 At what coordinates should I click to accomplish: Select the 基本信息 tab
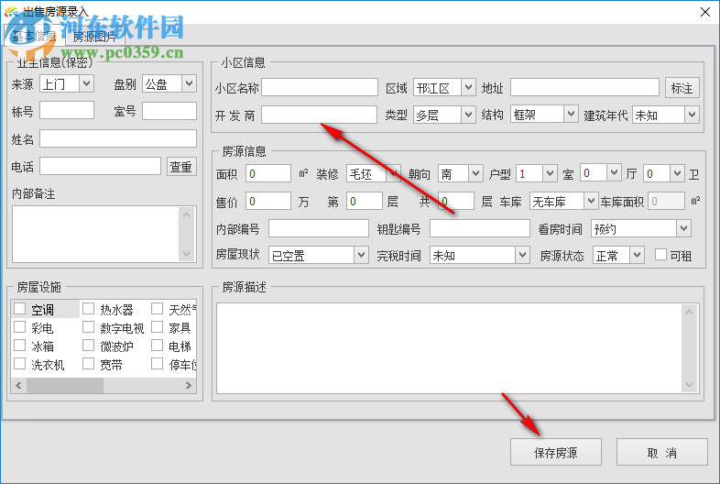pos(34,36)
